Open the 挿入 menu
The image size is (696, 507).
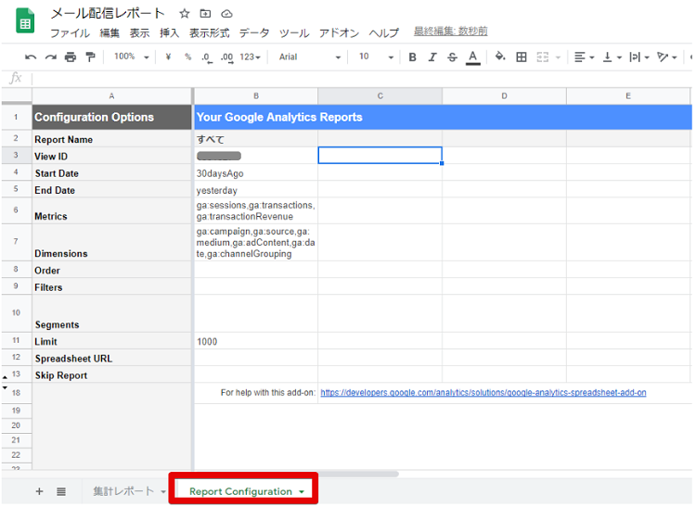[x=170, y=33]
